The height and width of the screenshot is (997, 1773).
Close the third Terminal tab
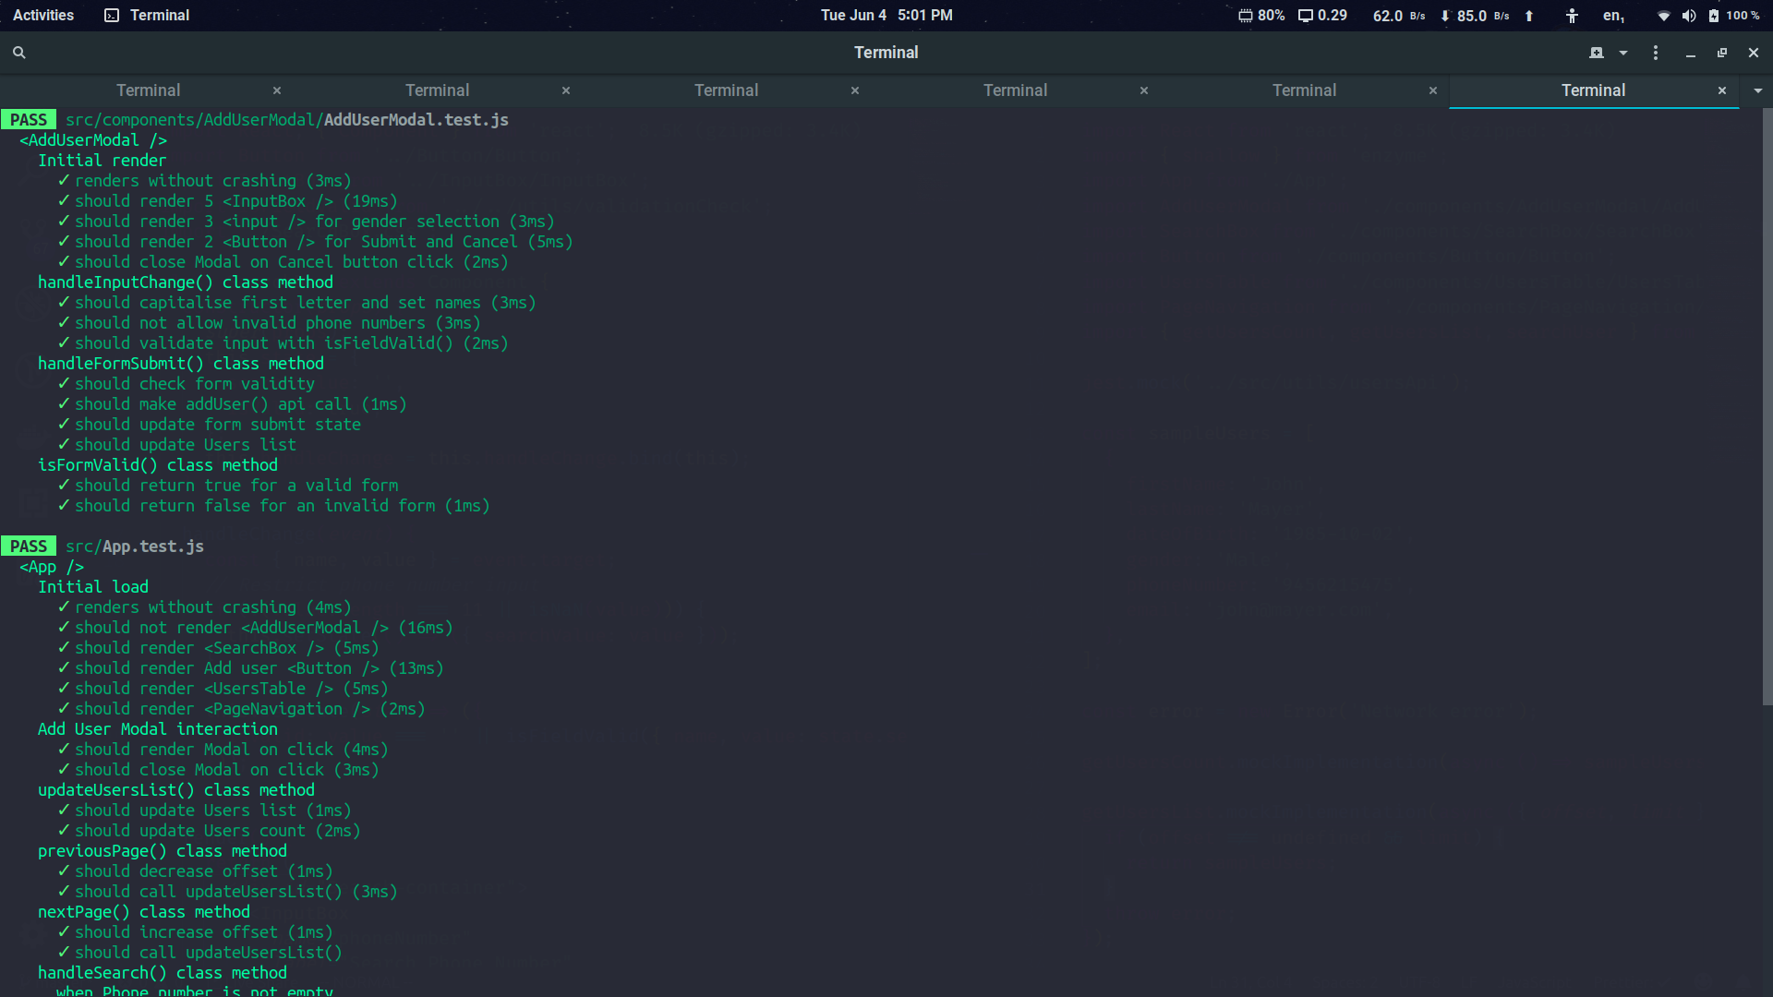click(x=855, y=90)
